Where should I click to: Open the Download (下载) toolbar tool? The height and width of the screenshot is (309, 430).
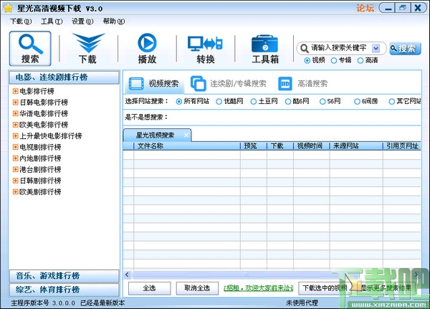coord(88,48)
